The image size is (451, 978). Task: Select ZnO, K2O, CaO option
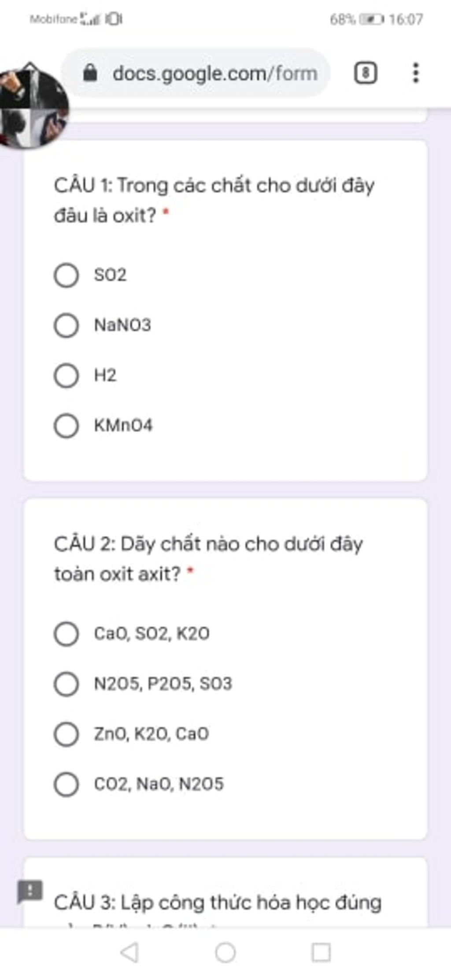tap(67, 734)
